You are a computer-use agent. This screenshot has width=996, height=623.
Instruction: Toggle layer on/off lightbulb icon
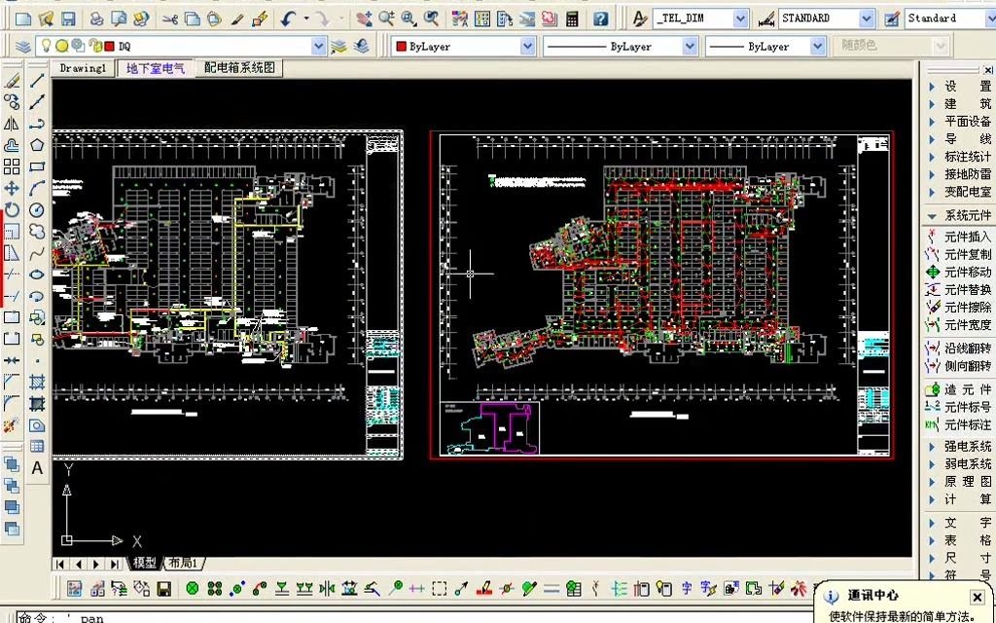click(x=46, y=46)
